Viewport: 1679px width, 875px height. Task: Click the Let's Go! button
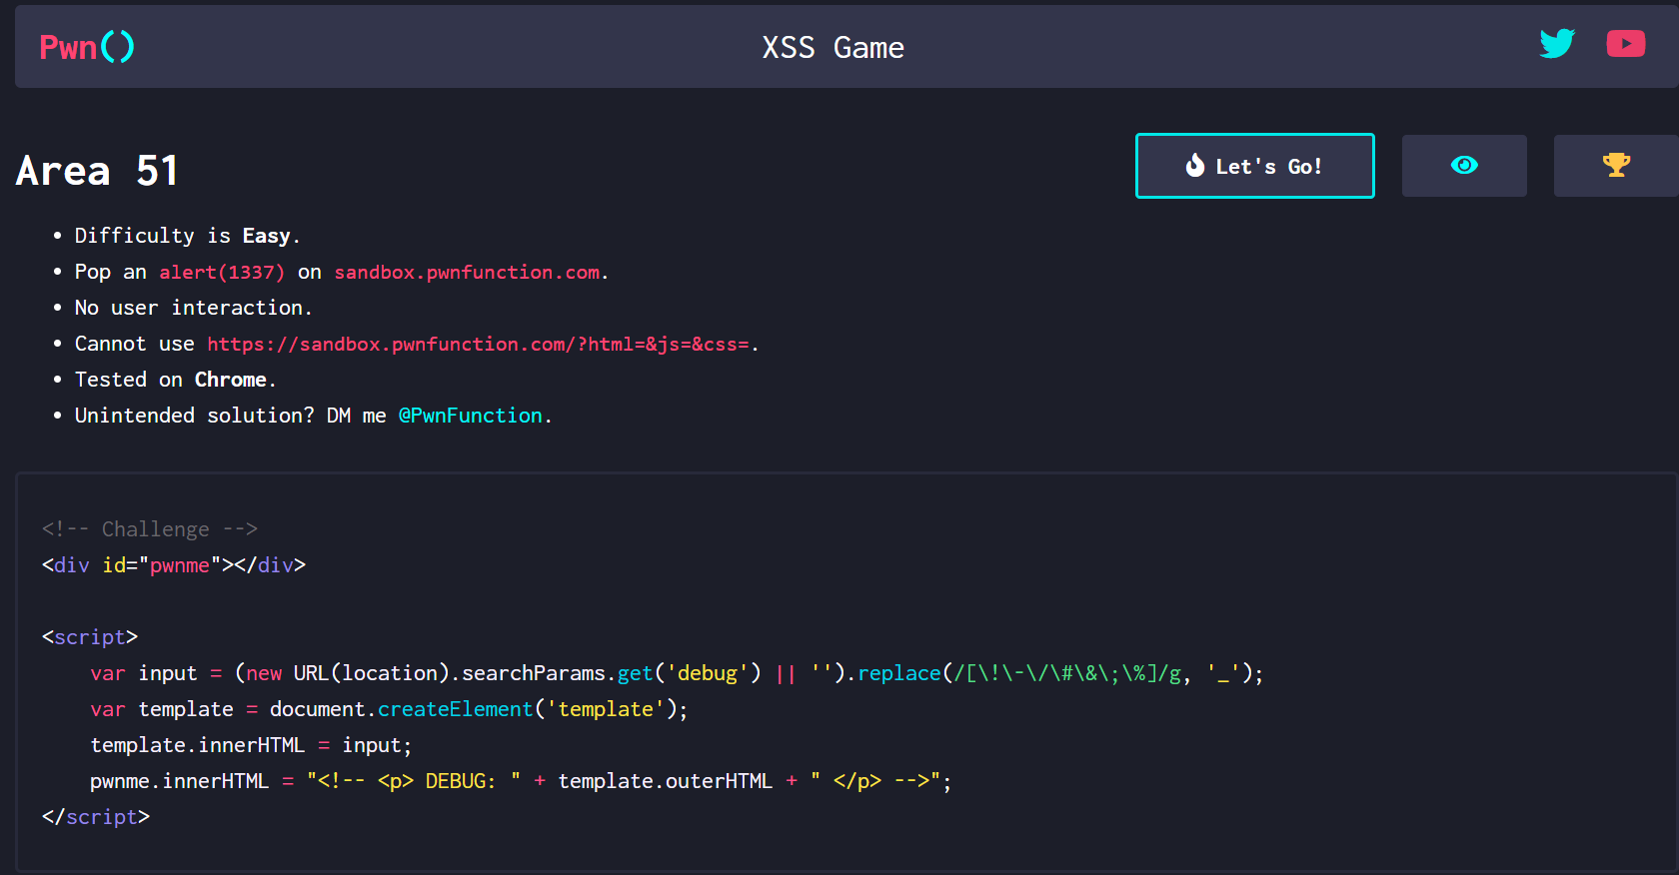(1255, 166)
